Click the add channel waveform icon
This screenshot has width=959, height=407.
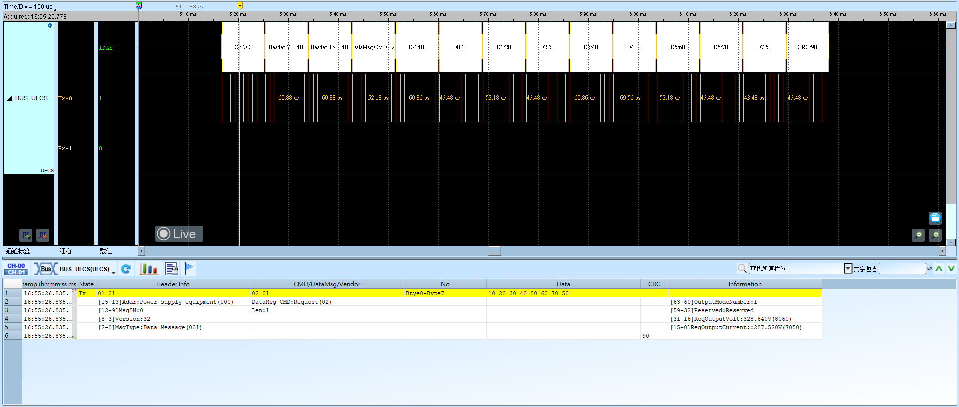[26, 235]
